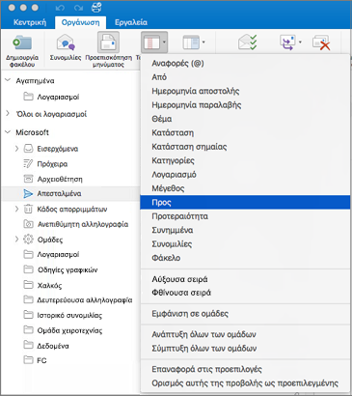The image size is (352, 396).
Task: Click the Redo arrow in the title bar
Action: [x=78, y=8]
